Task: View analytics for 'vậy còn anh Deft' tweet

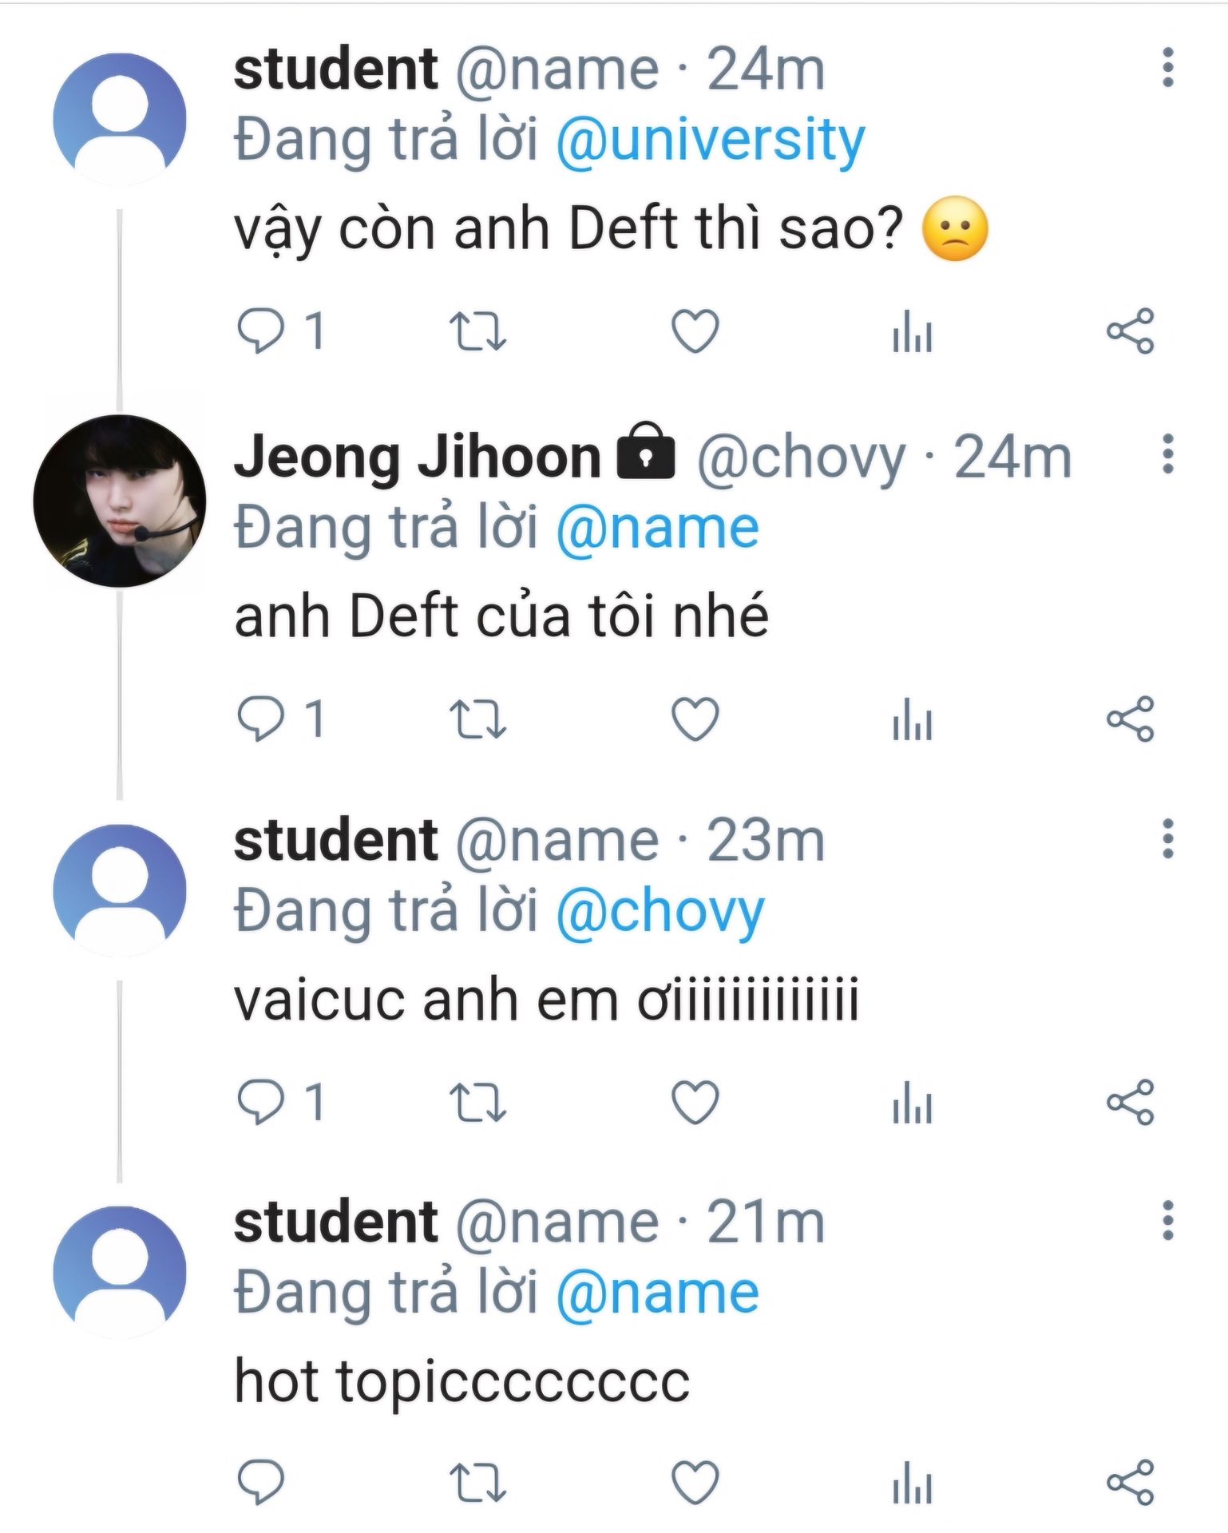Action: [913, 331]
